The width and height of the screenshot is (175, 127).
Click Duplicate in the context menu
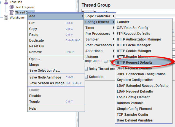tap(36, 40)
